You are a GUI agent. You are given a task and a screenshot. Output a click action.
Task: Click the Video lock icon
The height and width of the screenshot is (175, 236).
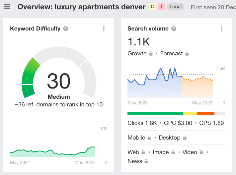(x=201, y=152)
